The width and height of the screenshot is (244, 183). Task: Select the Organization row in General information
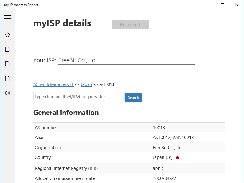(129, 148)
